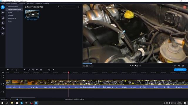The height and width of the screenshot is (105, 188).
Task: Open the Справка menu
Action: (x=46, y=3)
